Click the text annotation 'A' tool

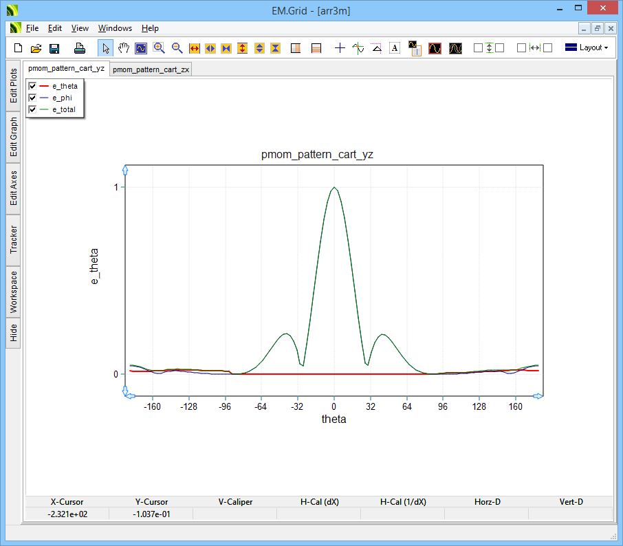pyautogui.click(x=395, y=48)
